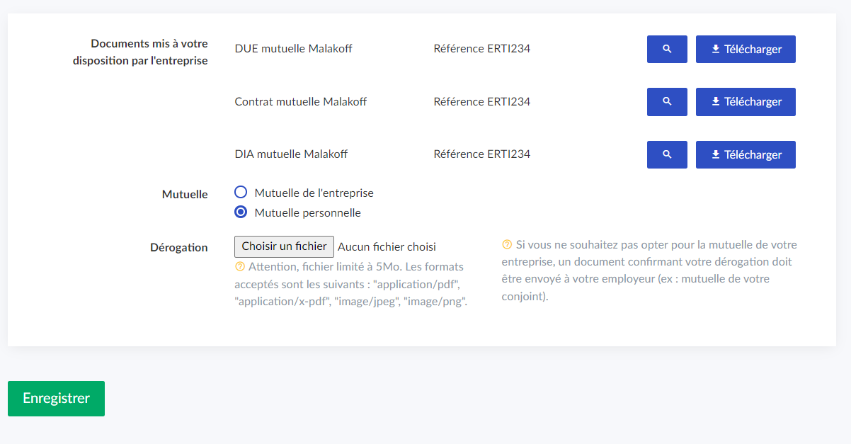Image resolution: width=851 pixels, height=444 pixels.
Task: Download the DIA mutuelle Malakoff document
Action: 746,154
